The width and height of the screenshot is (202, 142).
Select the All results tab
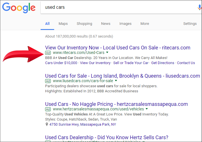(47, 24)
